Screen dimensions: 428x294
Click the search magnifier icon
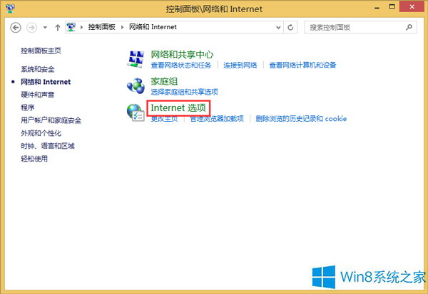409,27
